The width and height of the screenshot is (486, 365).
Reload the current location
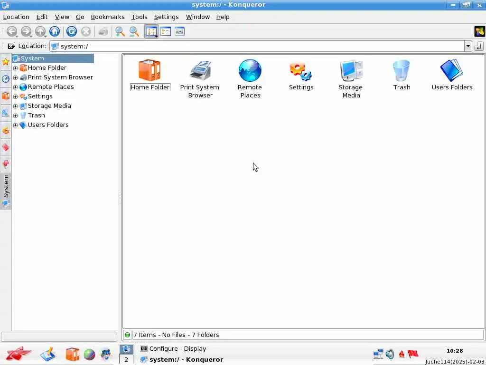[x=72, y=31]
